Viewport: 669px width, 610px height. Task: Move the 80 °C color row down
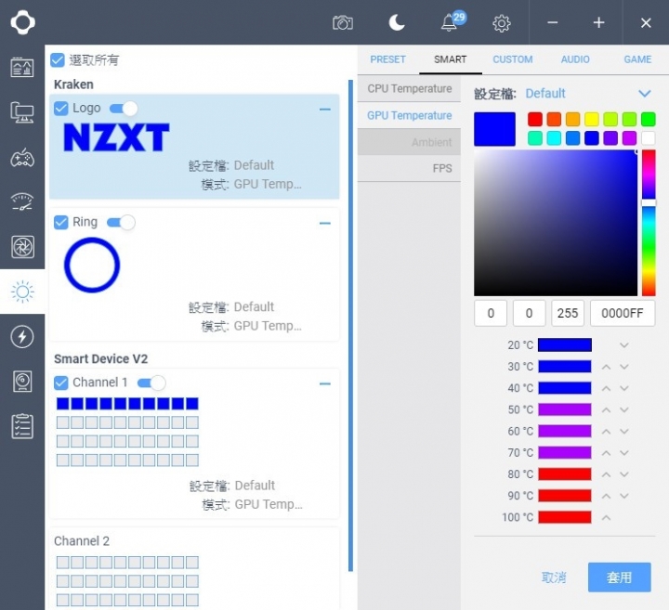(624, 474)
